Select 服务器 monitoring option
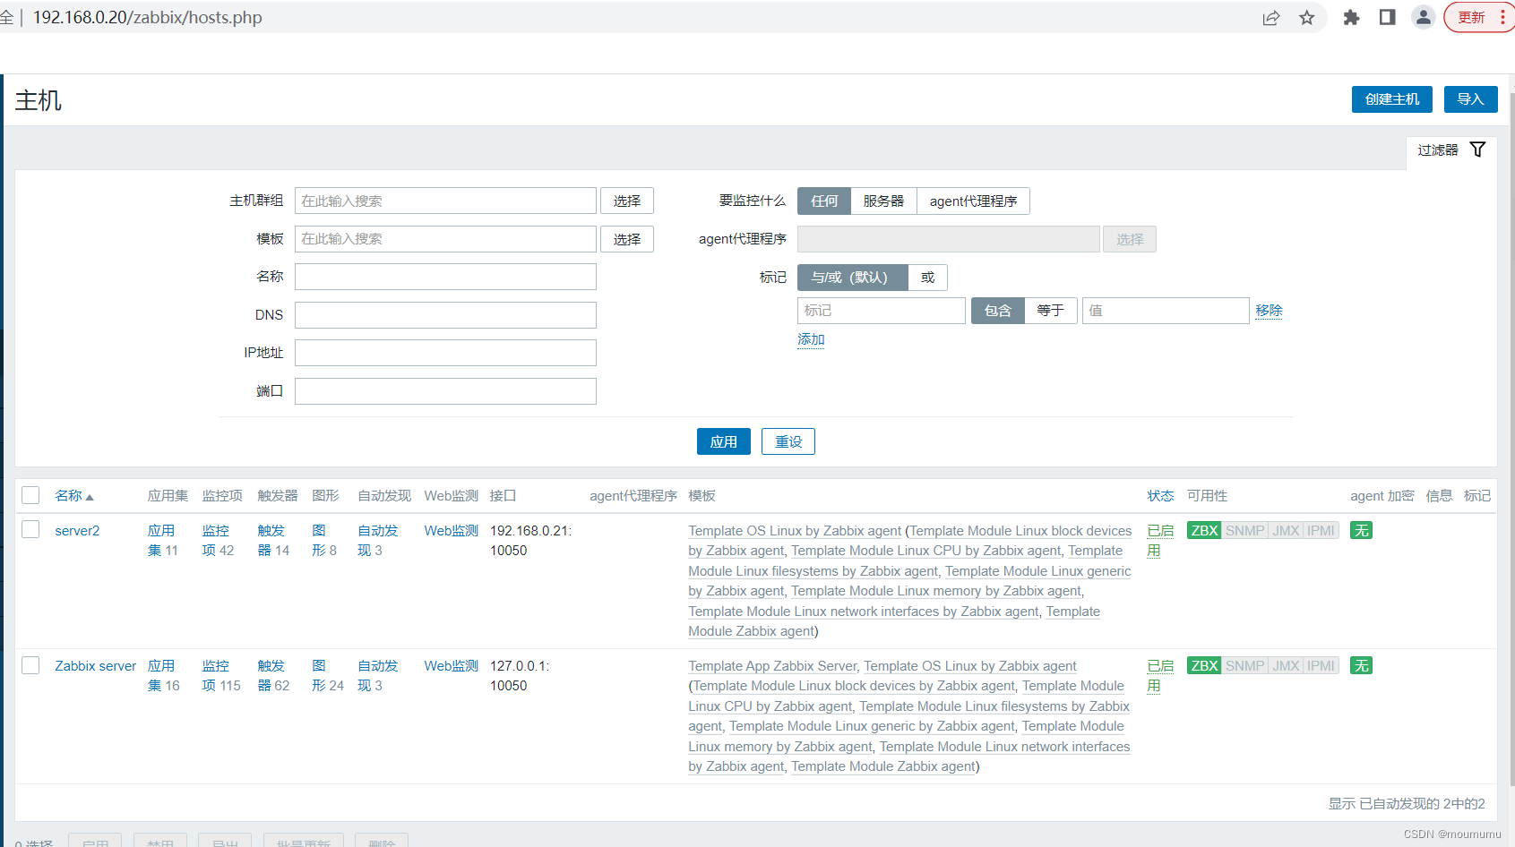The image size is (1515, 847). [883, 201]
